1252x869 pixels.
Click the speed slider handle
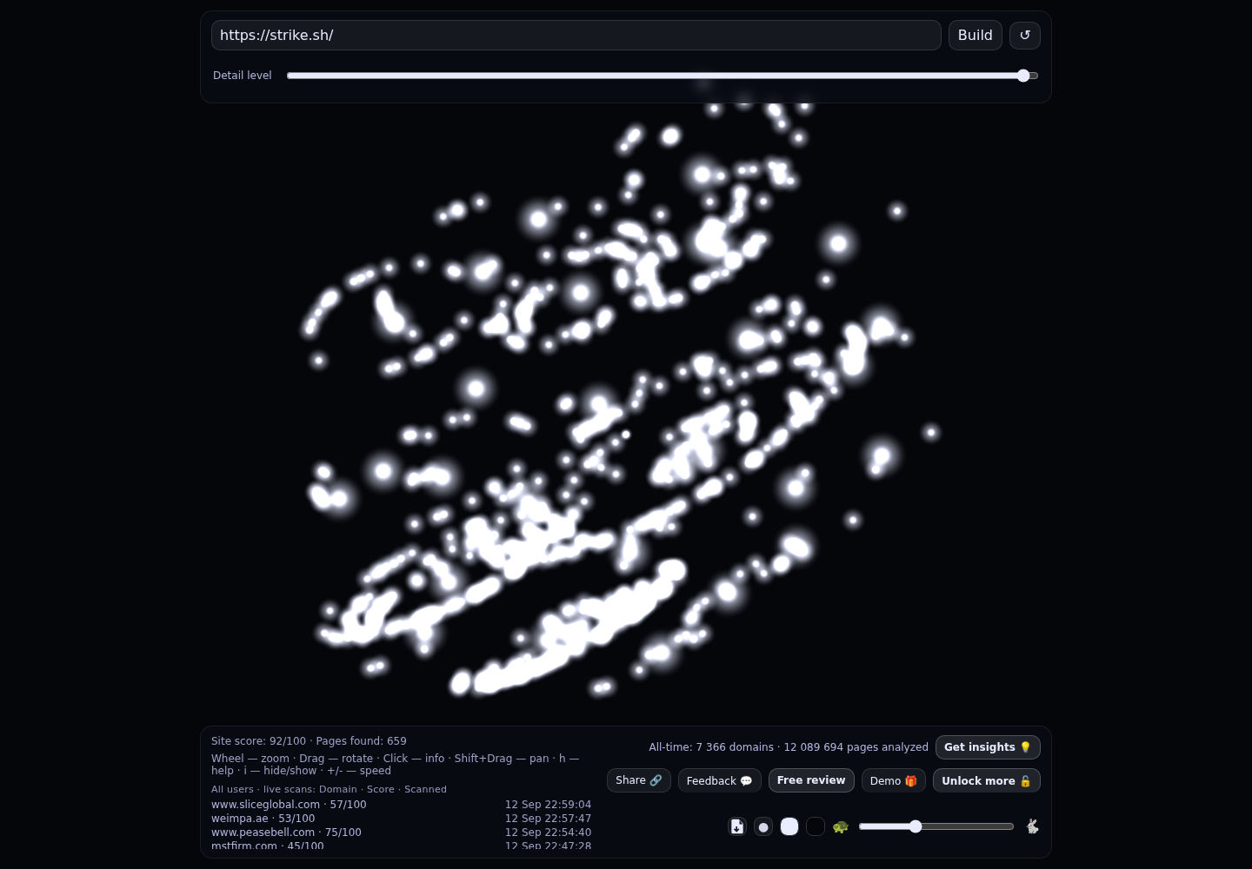916,826
